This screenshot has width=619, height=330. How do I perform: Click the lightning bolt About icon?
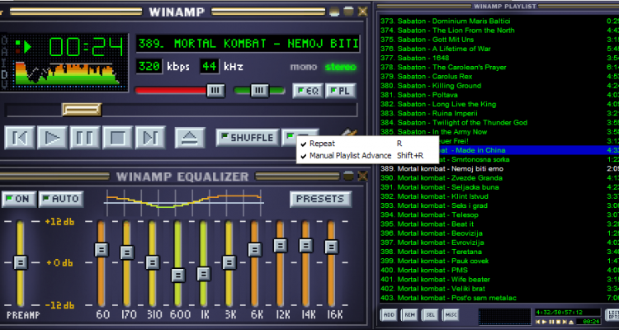pyautogui.click(x=349, y=133)
